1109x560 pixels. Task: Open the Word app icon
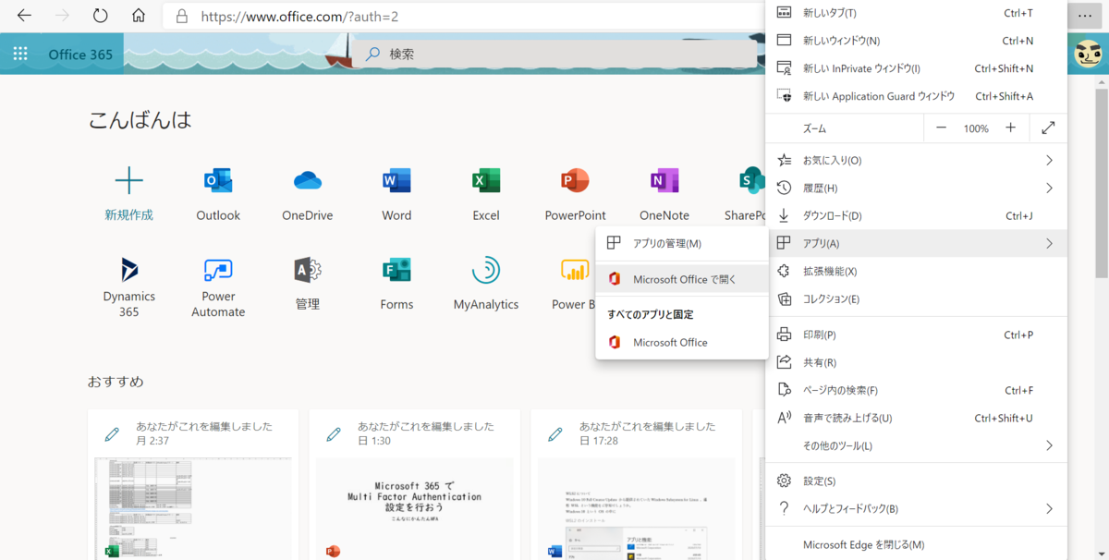tap(396, 180)
